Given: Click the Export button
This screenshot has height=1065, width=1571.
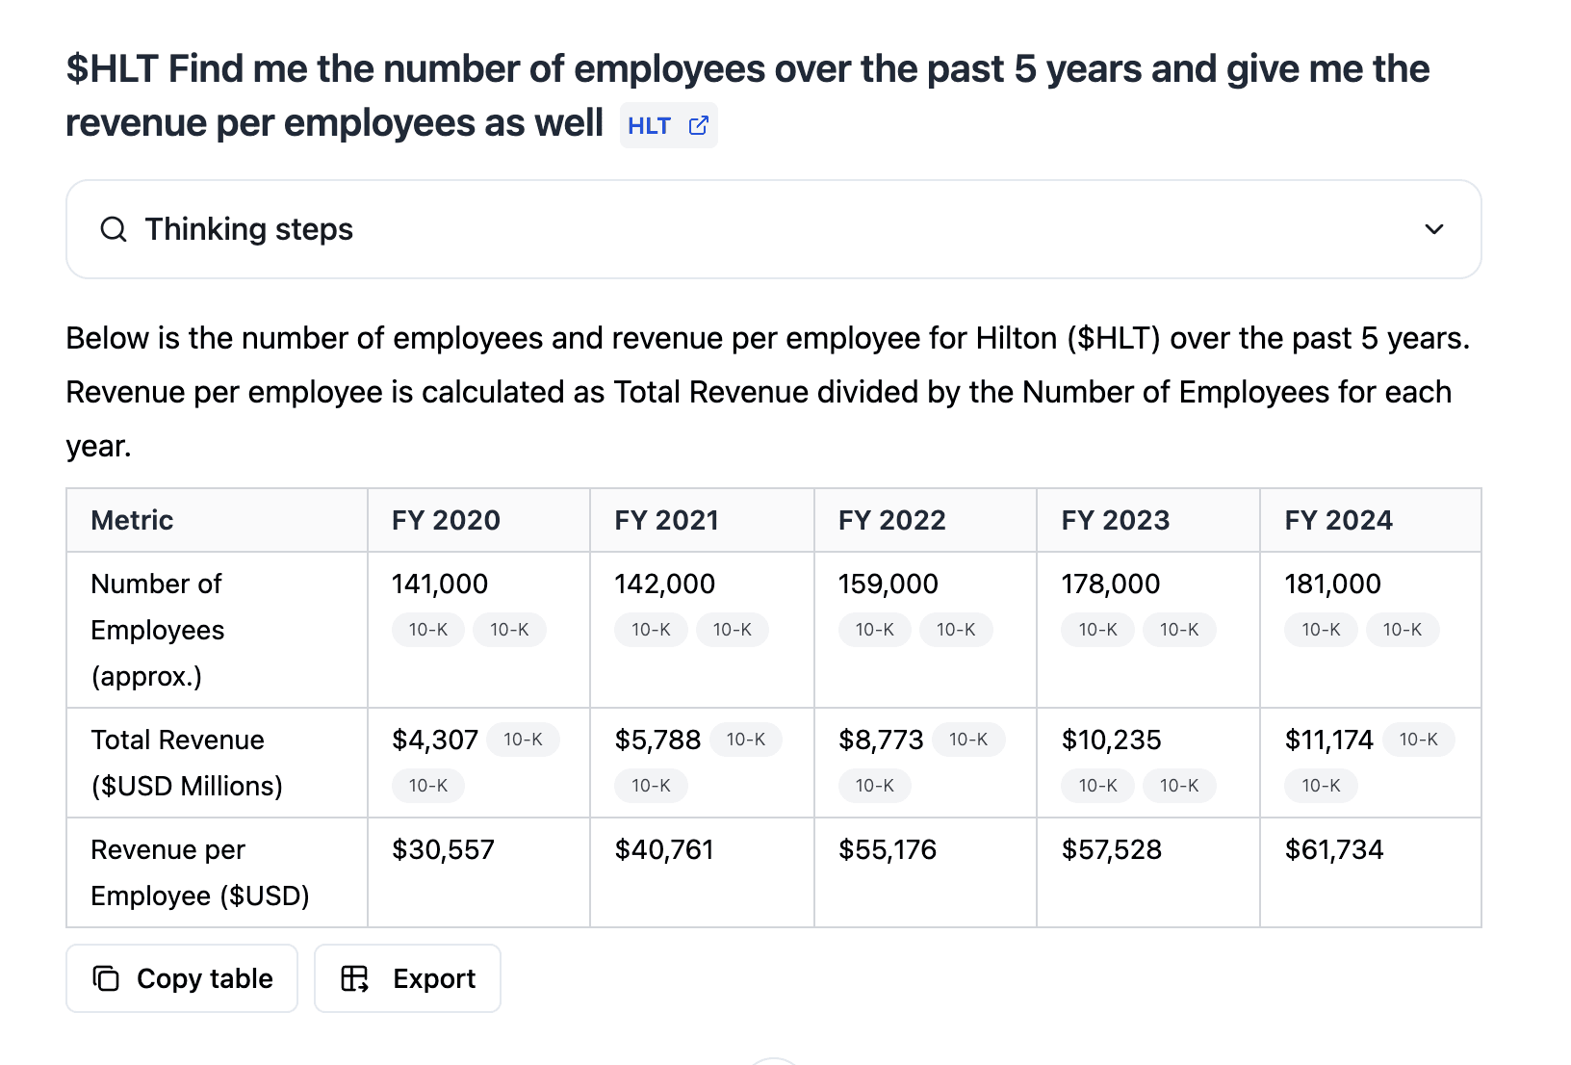Looking at the screenshot, I should [407, 978].
